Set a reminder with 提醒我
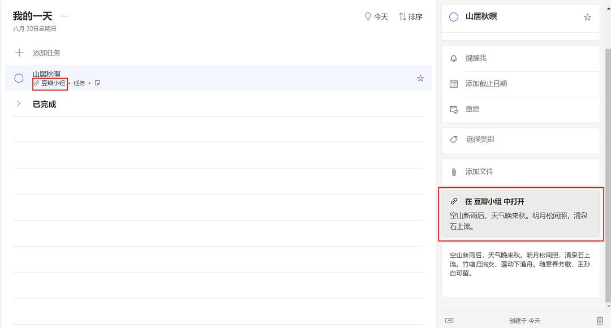 (475, 58)
